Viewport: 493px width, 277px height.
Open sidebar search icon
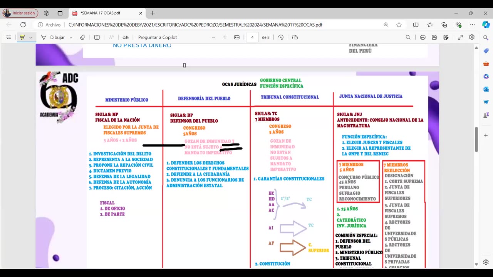click(x=486, y=38)
